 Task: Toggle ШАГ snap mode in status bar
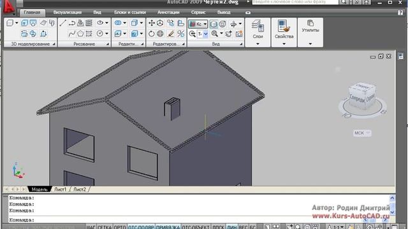tap(91, 227)
